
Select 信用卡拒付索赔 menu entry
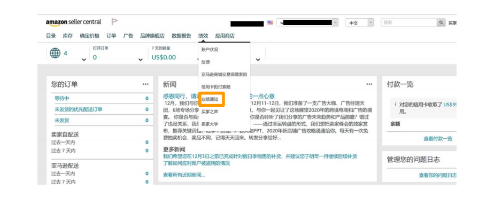click(216, 86)
